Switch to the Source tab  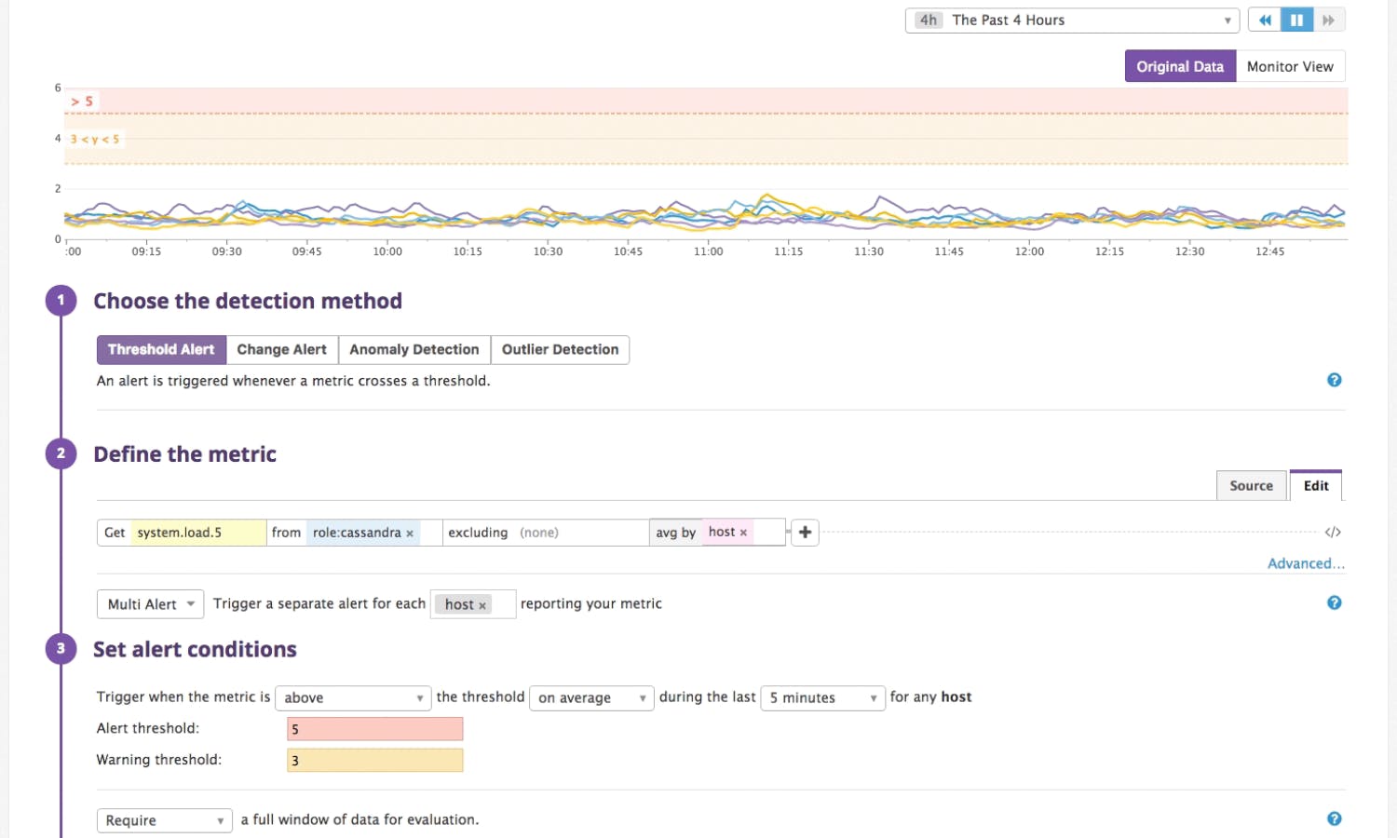[x=1251, y=486]
